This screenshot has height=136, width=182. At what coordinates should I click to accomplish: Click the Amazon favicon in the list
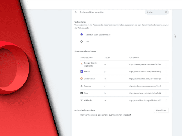(82, 86)
